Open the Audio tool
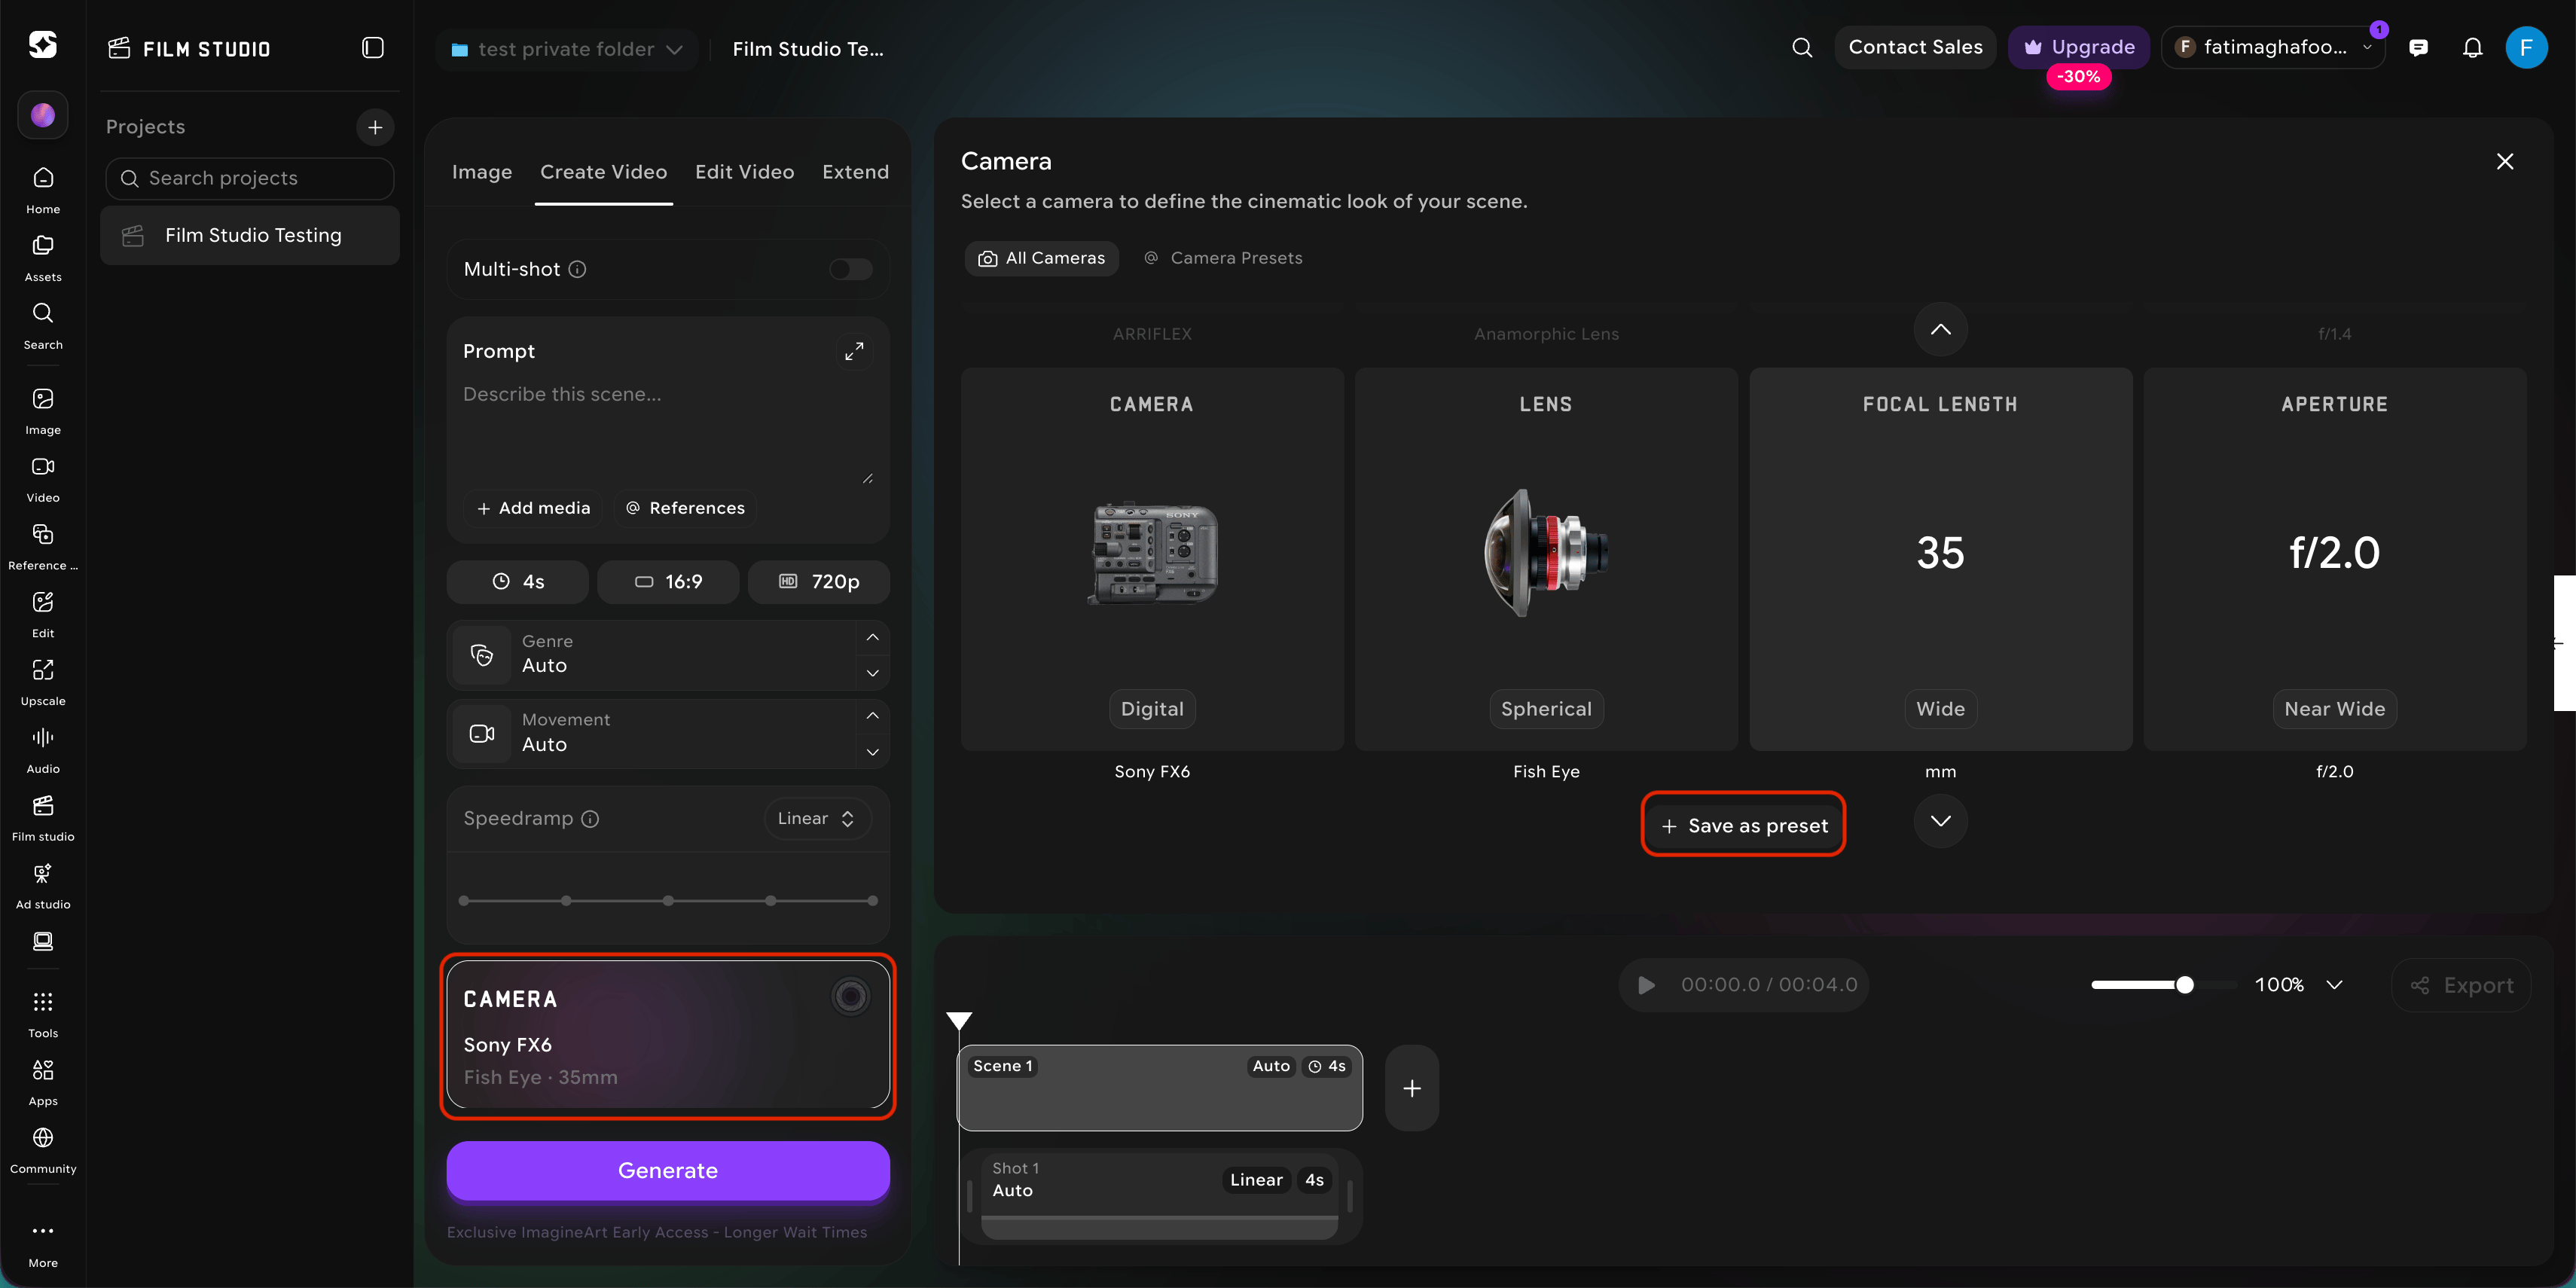 click(43, 751)
